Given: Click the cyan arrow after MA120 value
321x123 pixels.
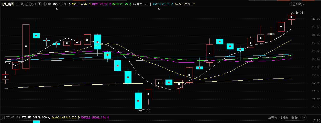Looking at the screenshot, I should coord(172,4).
